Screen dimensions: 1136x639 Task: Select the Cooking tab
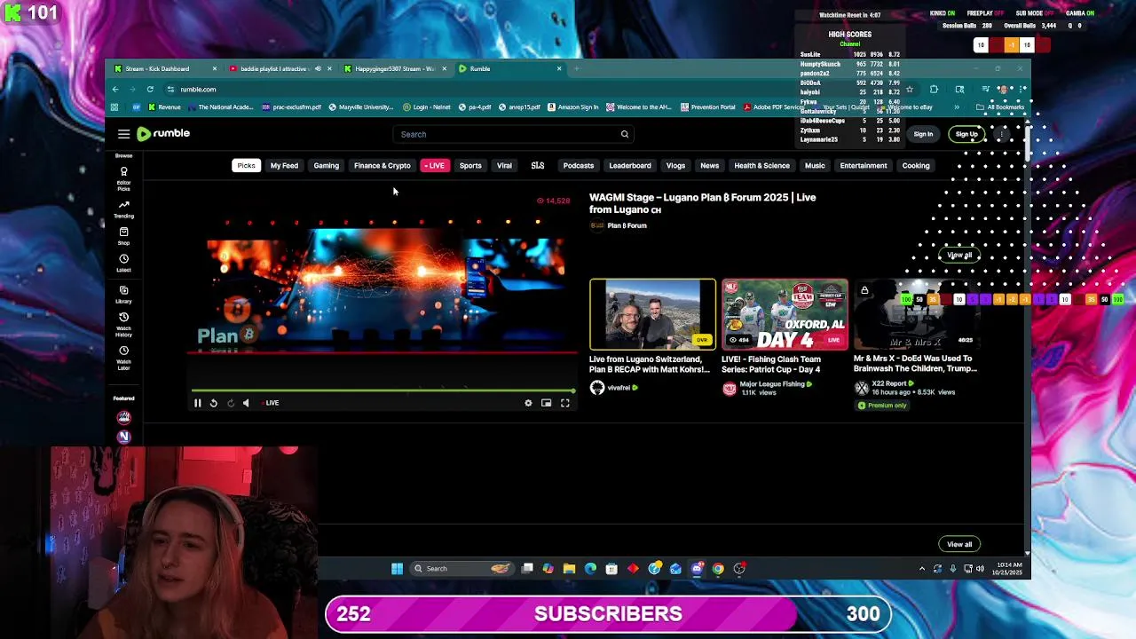[916, 166]
